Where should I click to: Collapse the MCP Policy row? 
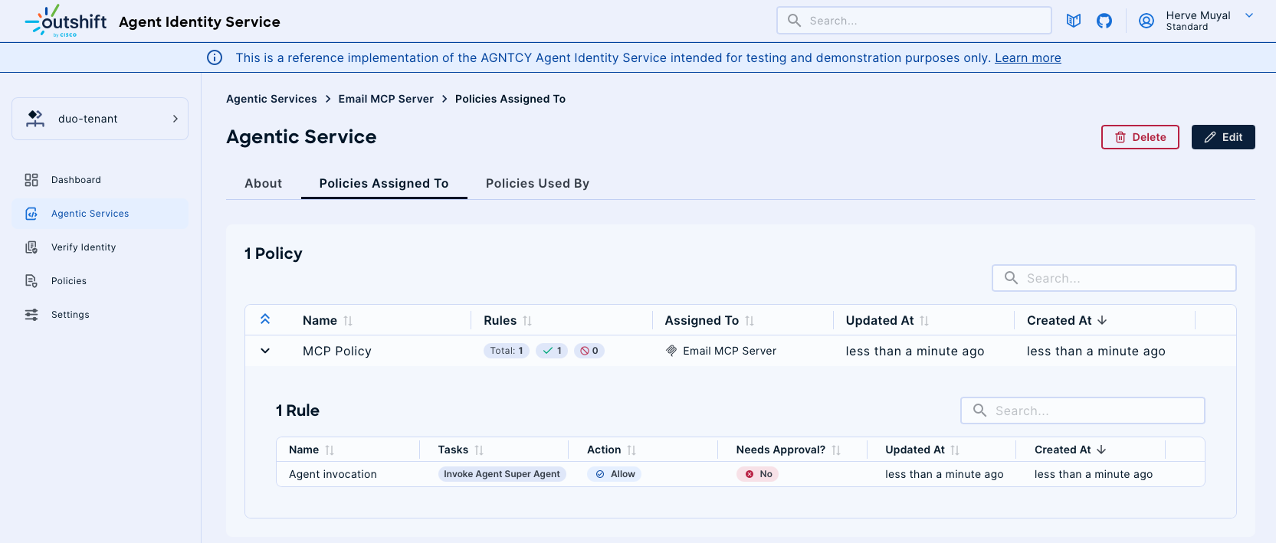[x=265, y=351]
